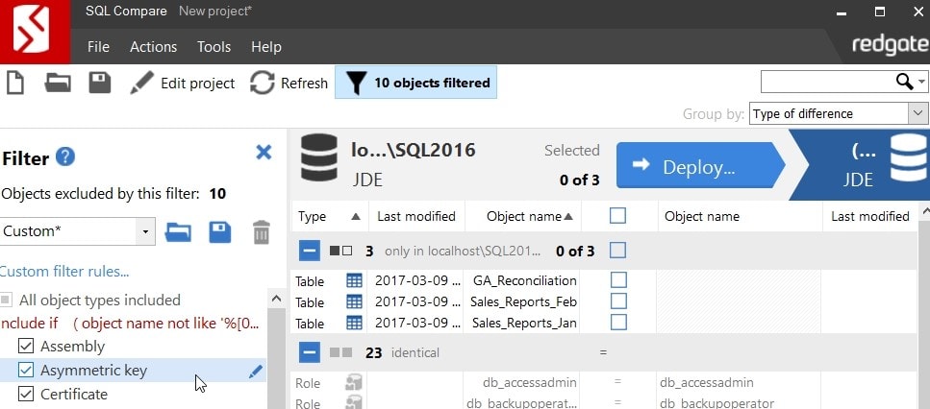Click the Edit project pencil button
The image size is (930, 409).
[x=182, y=84]
